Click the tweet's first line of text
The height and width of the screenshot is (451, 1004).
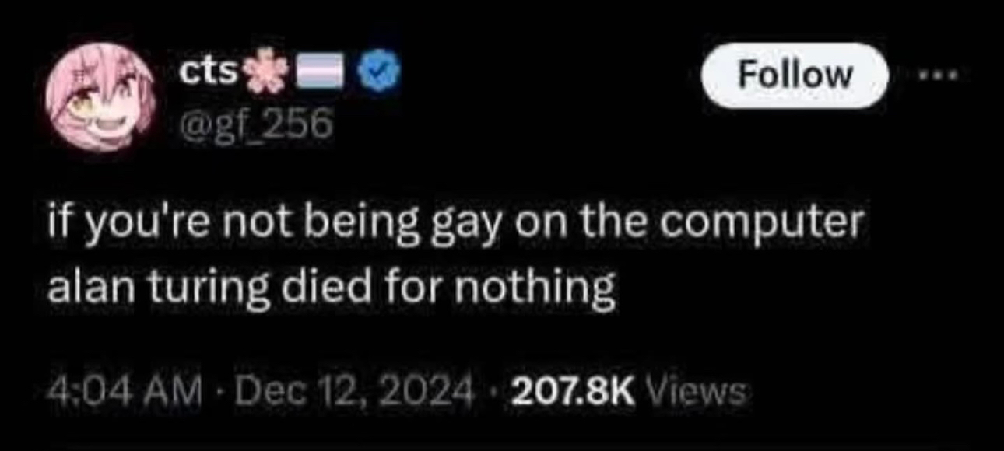[455, 226]
